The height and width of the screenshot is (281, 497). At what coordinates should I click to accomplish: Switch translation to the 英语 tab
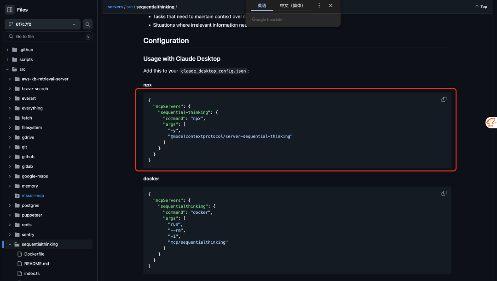point(262,6)
